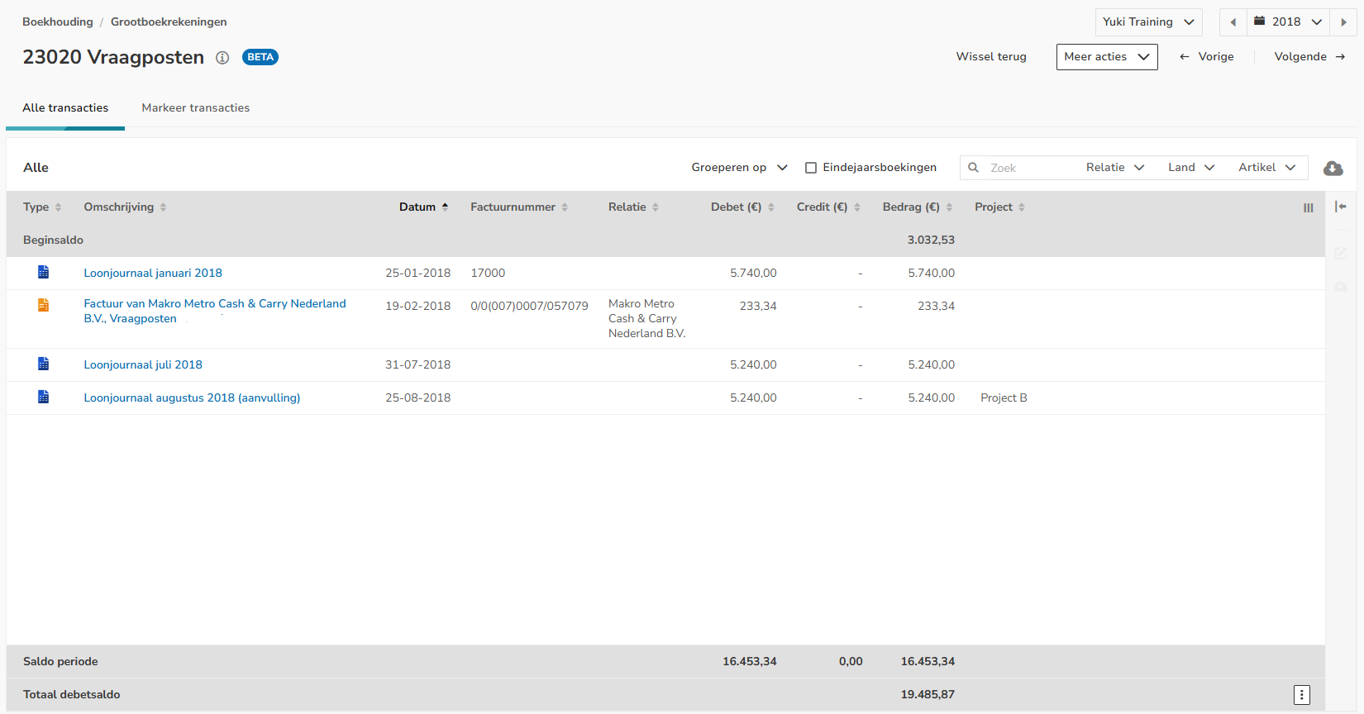Click document icon for Loonjournaal juli 2018
Image resolution: width=1364 pixels, height=714 pixels.
click(x=44, y=364)
